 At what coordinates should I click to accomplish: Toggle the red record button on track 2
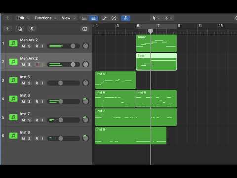[x=38, y=65]
